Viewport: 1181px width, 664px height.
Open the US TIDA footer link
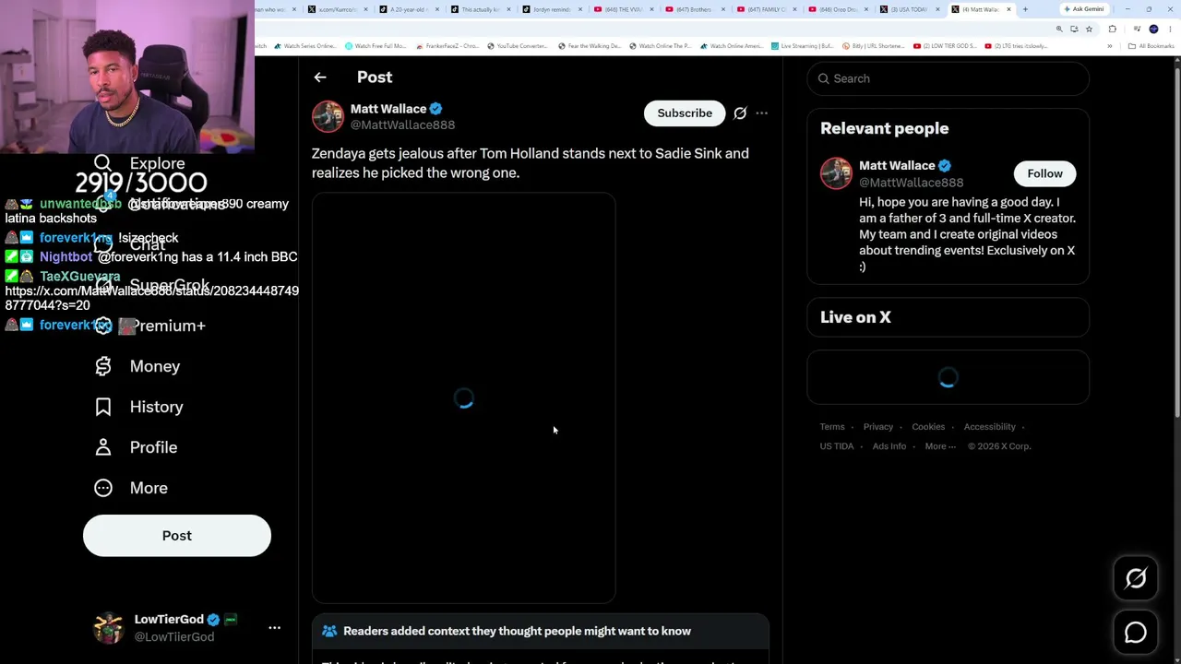[x=837, y=446]
